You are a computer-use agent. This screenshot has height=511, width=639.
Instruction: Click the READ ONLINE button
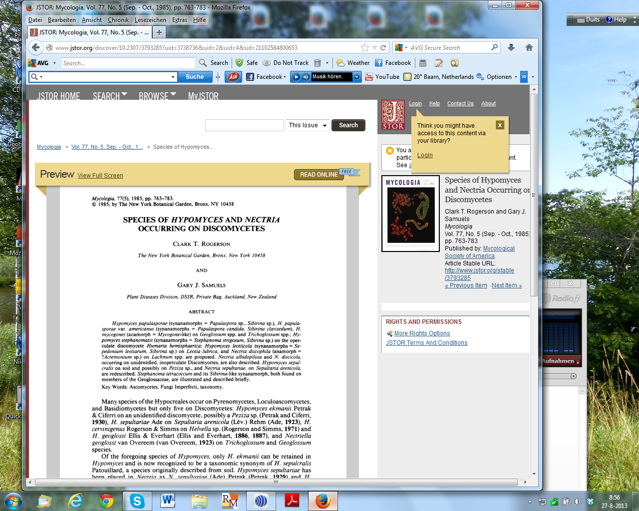pos(319,175)
